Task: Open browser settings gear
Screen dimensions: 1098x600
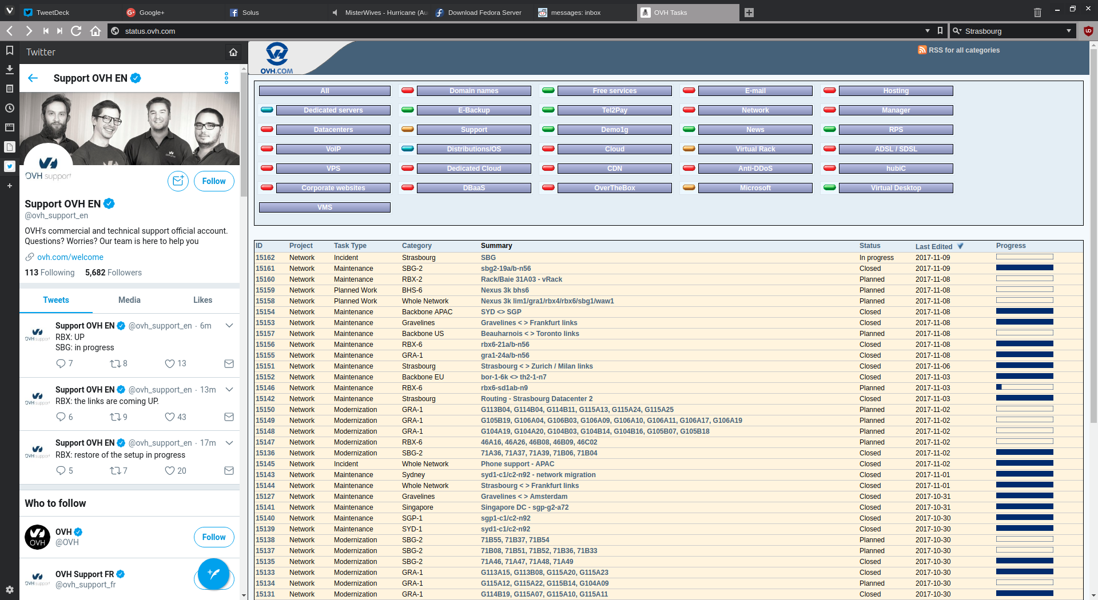Action: (10, 589)
